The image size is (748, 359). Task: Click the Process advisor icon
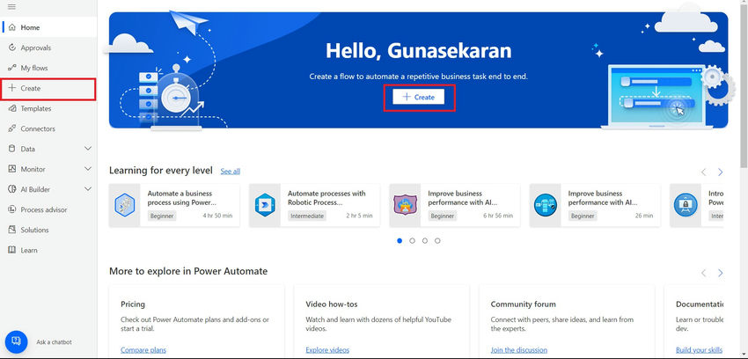(12, 209)
